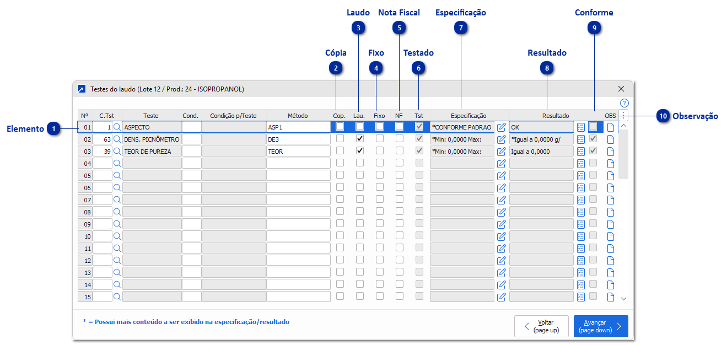This screenshot has height=345, width=727.
Task: Click the search icon for ASPECTO row
Action: [x=117, y=127]
